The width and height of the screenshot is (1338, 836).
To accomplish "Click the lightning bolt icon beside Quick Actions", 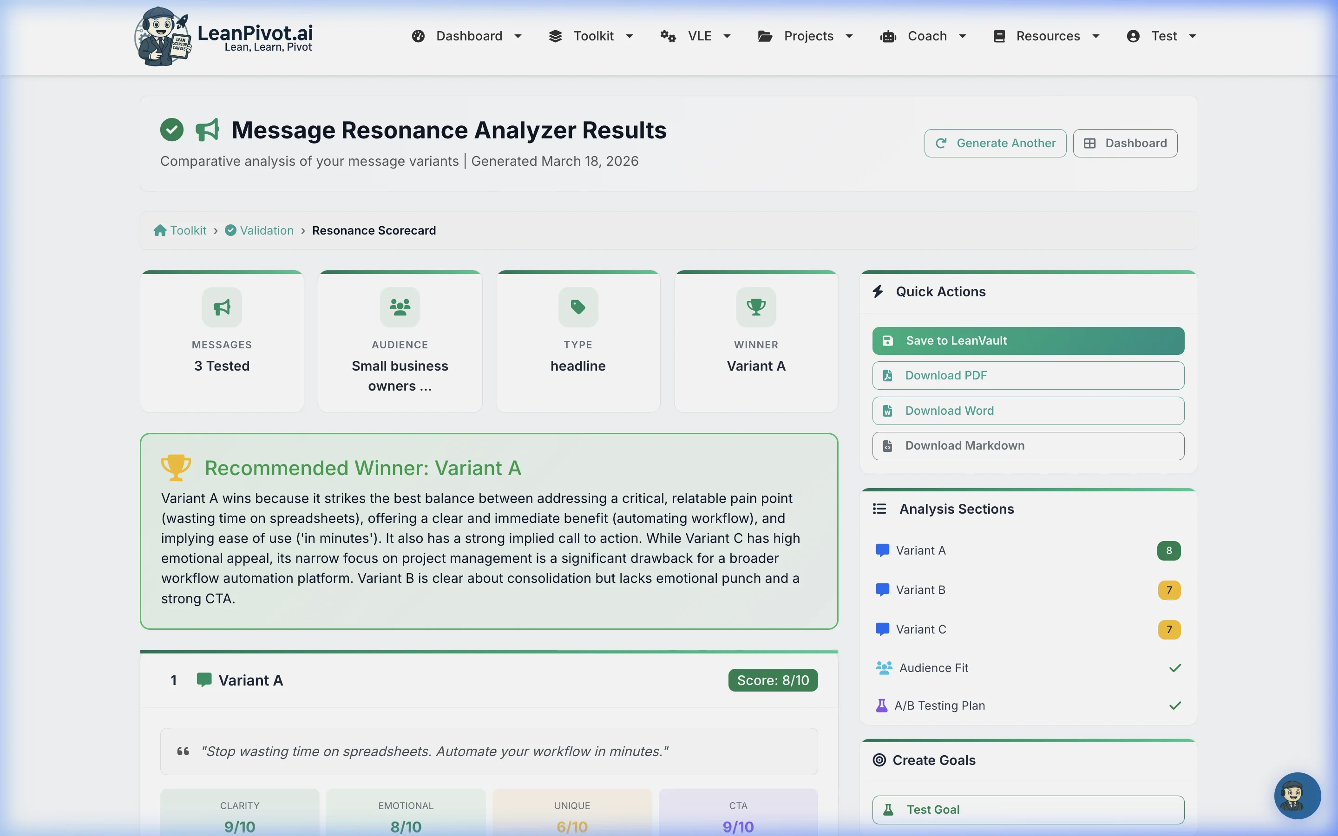I will [x=879, y=291].
